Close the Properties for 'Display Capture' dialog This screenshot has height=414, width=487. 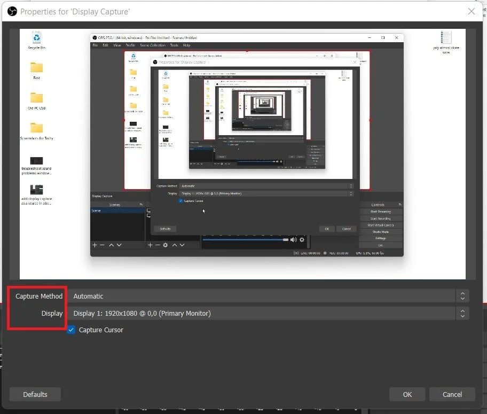point(471,12)
